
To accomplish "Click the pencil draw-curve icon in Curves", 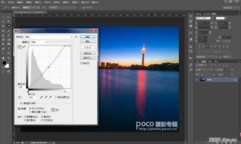I will pyautogui.click(x=24, y=47).
